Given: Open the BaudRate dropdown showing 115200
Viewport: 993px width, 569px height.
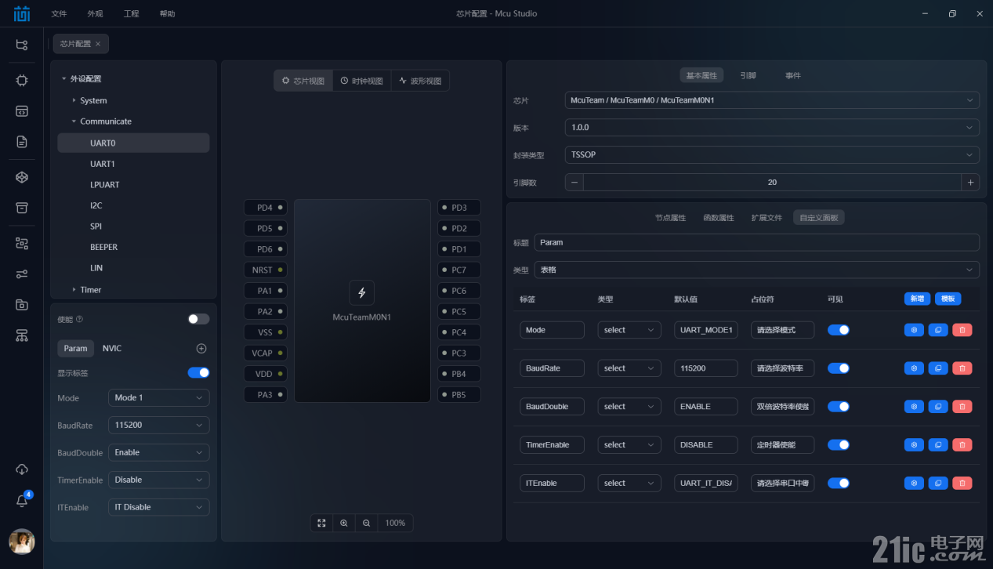Looking at the screenshot, I should tap(159, 426).
